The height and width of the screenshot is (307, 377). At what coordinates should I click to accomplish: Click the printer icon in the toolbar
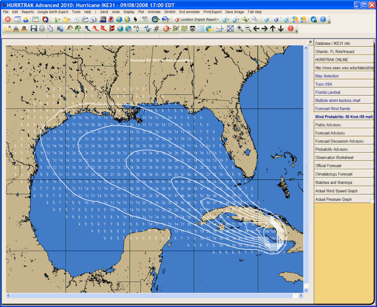pyautogui.click(x=42, y=29)
